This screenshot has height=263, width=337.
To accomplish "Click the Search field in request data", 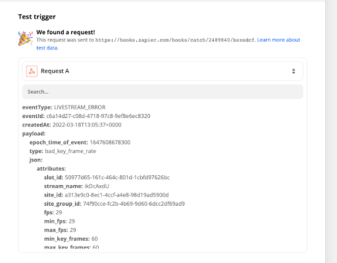I will pos(163,92).
